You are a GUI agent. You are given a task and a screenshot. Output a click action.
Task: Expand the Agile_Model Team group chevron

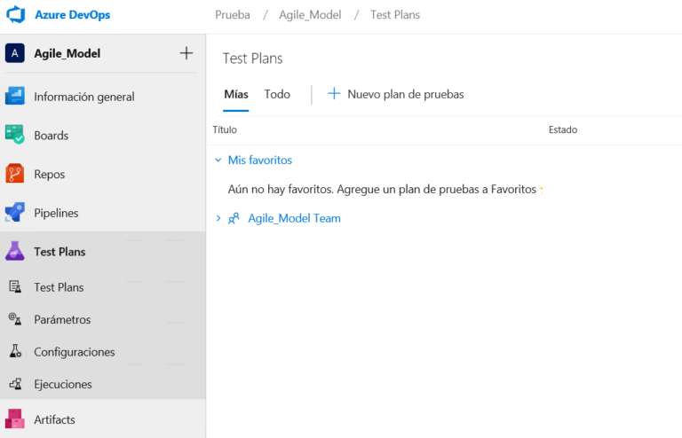tap(218, 218)
